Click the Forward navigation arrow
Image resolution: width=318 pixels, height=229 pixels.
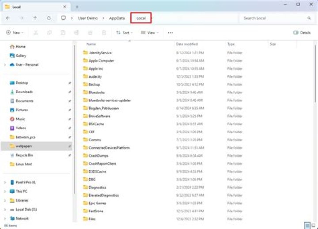[x=22, y=18]
